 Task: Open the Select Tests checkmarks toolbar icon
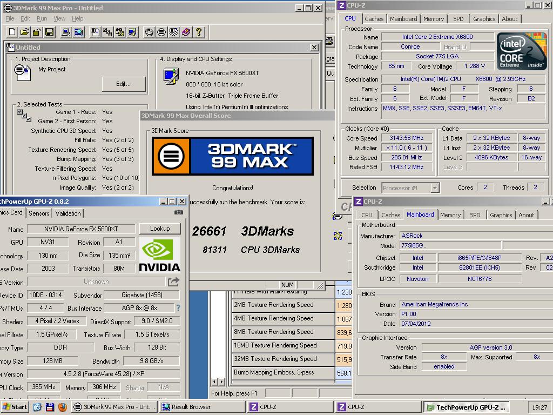(x=107, y=32)
